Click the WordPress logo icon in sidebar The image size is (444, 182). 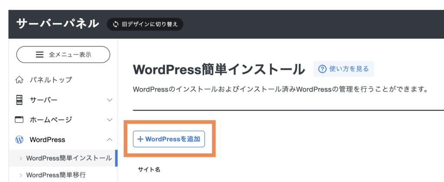19,140
